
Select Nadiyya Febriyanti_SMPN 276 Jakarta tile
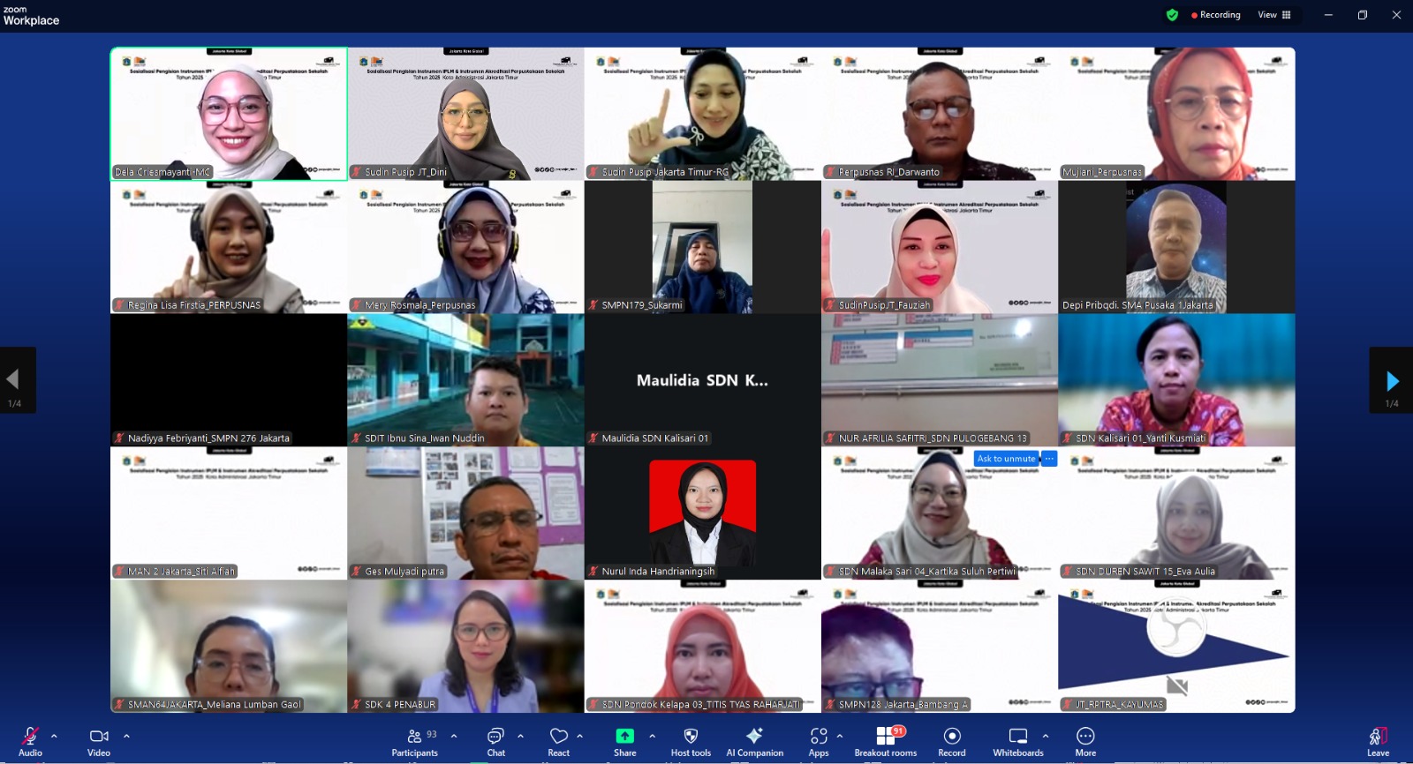pos(229,380)
